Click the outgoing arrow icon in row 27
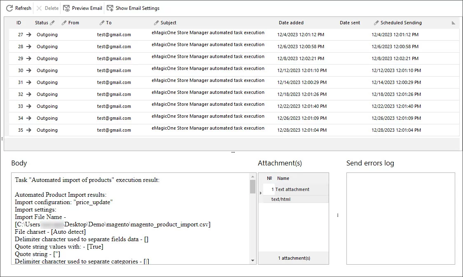 point(29,35)
